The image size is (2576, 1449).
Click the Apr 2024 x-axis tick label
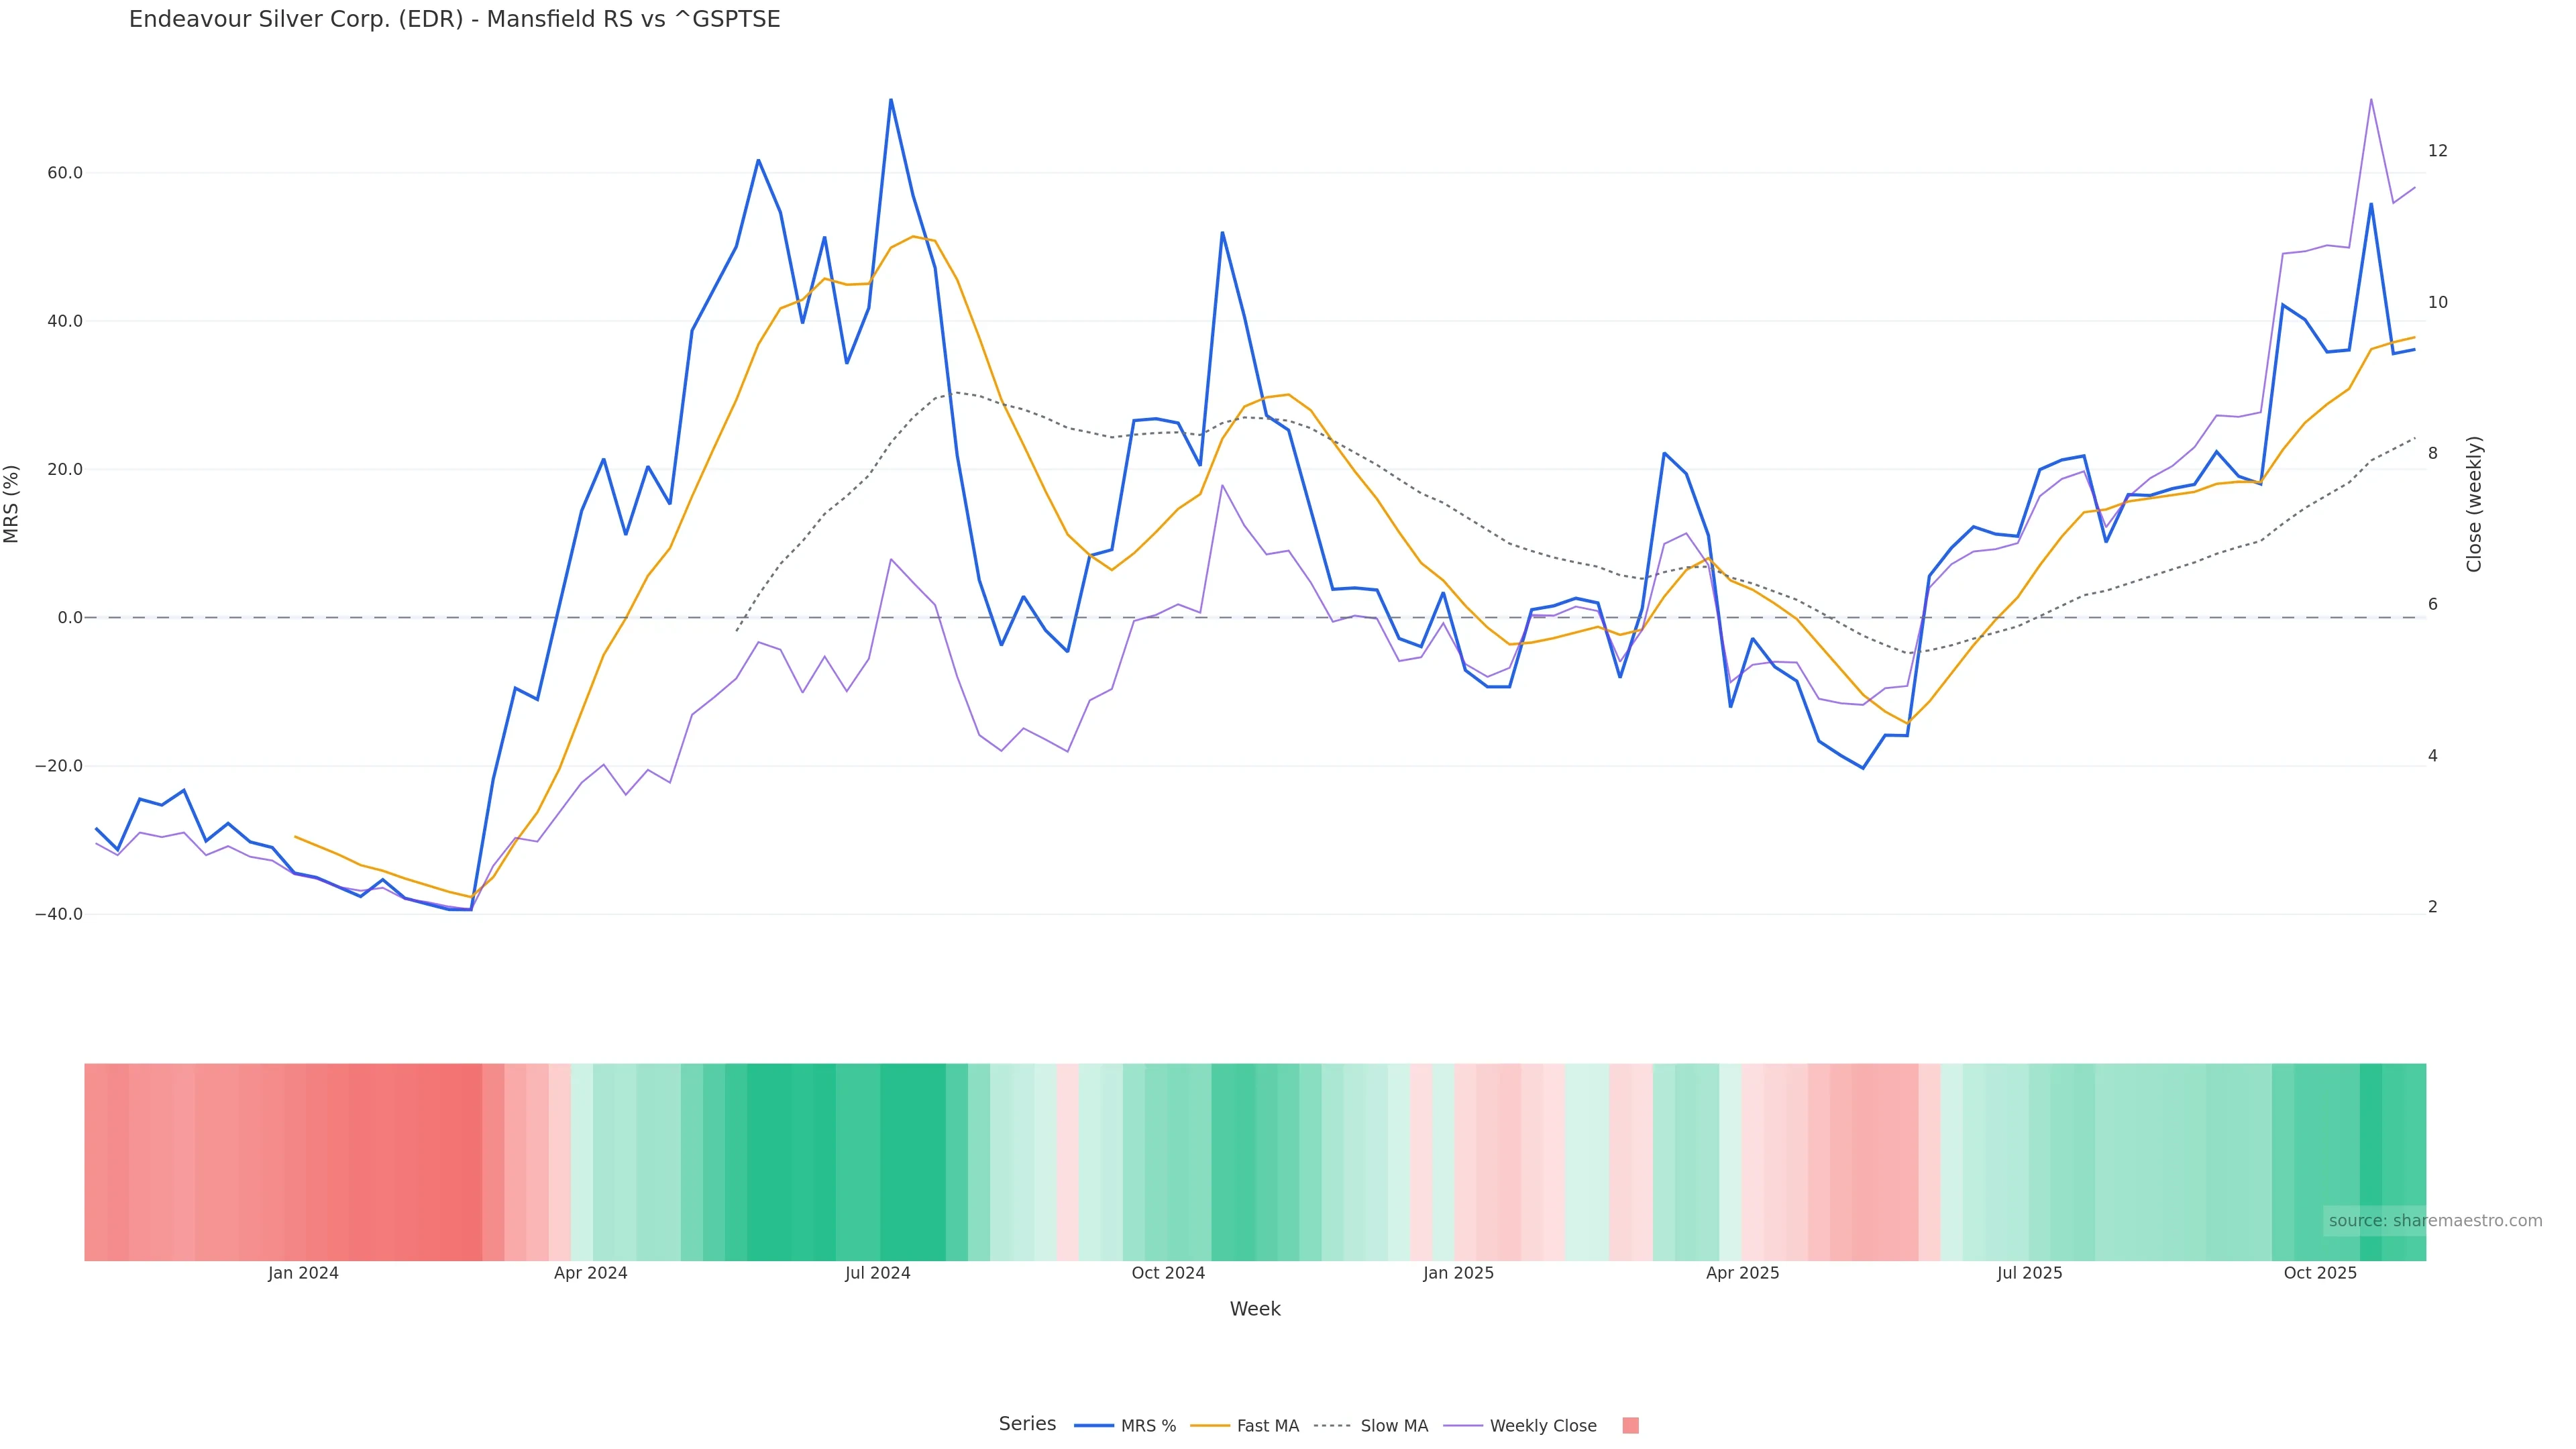(x=590, y=1273)
